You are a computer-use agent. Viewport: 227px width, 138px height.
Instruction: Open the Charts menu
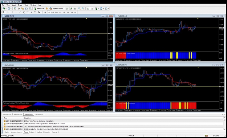[x=20, y=5]
